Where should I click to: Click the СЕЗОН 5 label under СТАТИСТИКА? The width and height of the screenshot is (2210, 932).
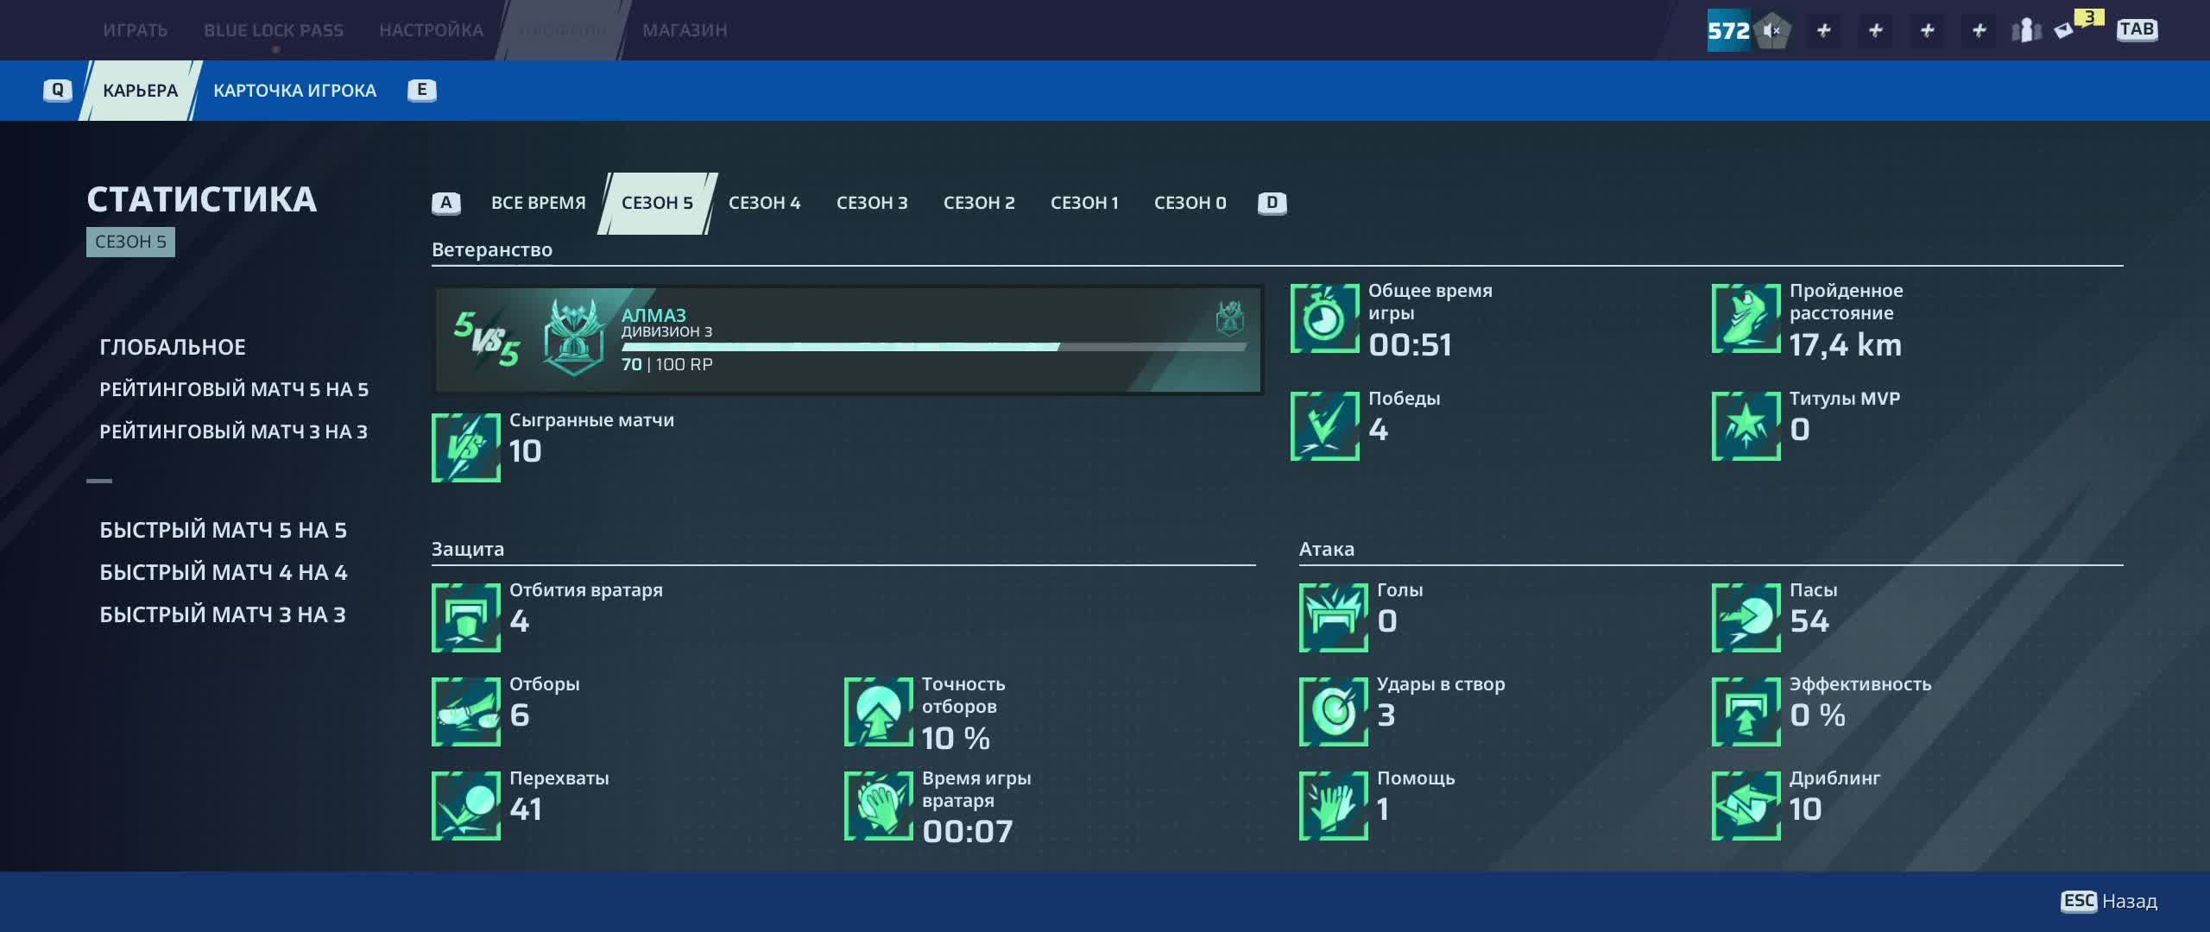click(130, 242)
